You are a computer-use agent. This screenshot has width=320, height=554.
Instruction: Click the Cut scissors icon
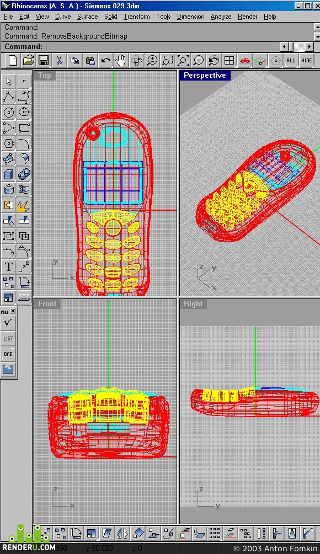point(60,60)
